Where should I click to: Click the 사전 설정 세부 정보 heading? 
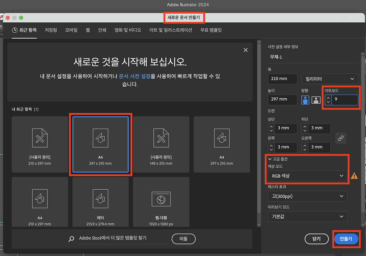tap(283, 47)
